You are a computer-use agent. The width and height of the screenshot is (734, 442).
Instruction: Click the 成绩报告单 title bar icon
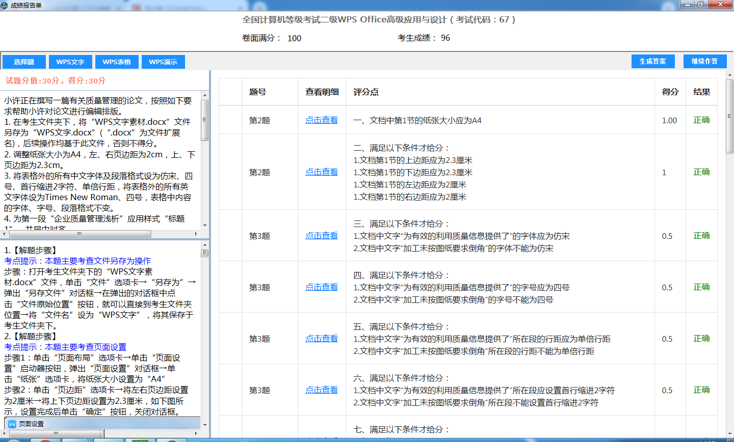tap(5, 5)
